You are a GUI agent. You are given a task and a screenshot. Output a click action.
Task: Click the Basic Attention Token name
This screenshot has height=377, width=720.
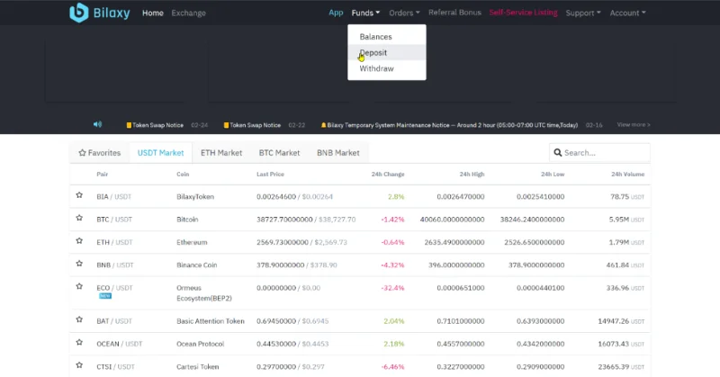pos(211,321)
